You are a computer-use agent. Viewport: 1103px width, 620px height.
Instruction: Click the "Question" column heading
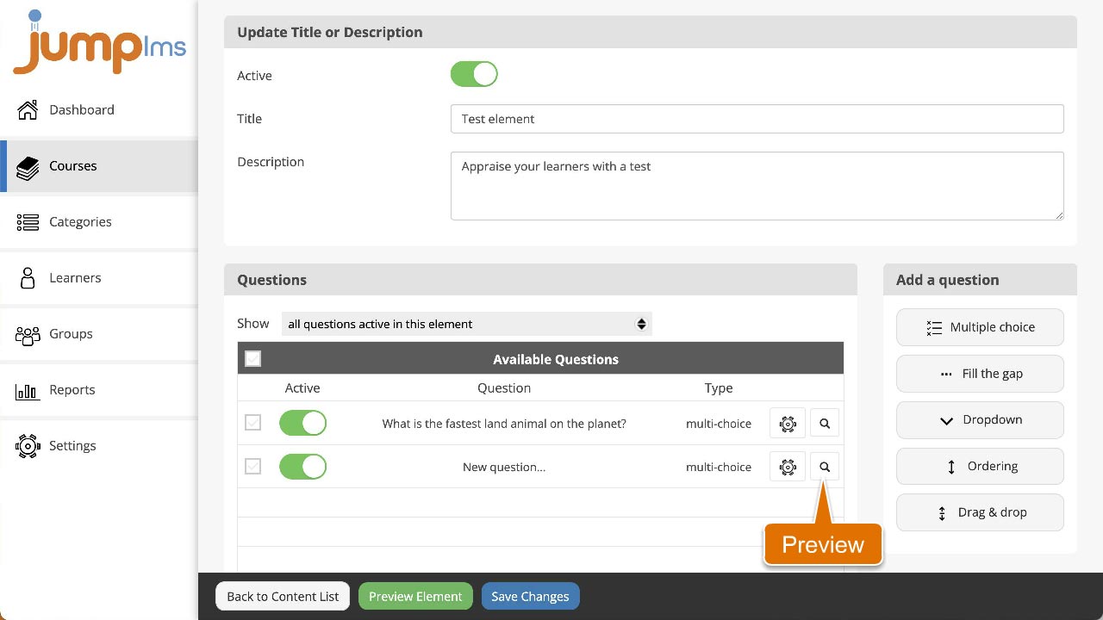coord(504,388)
